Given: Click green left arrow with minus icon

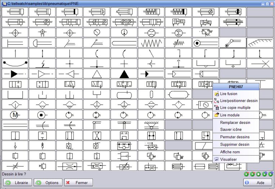Looking at the screenshot, I should tap(247, 174).
